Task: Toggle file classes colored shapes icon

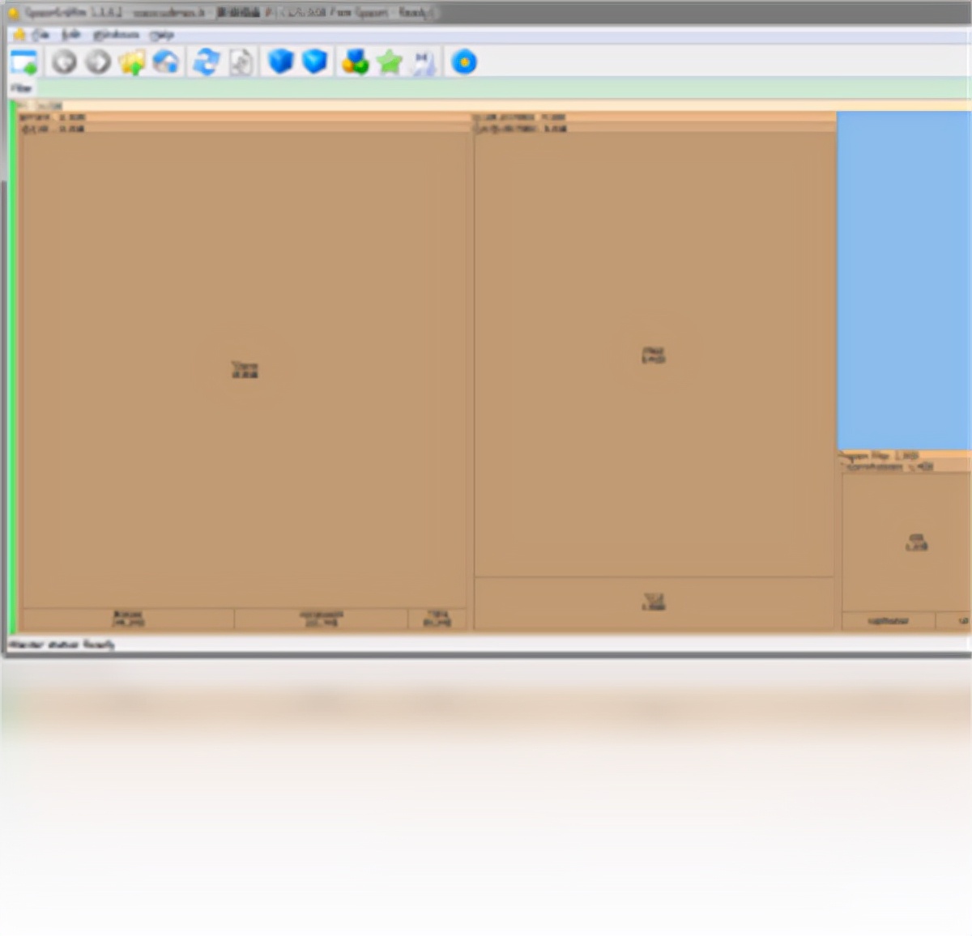Action: coord(355,62)
